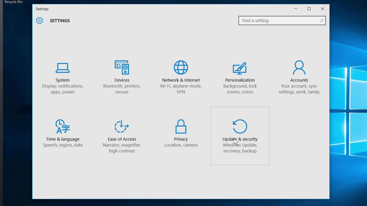Click the "Your account, sync settings" description
Screen dimensions: 367x206
[x=299, y=89]
